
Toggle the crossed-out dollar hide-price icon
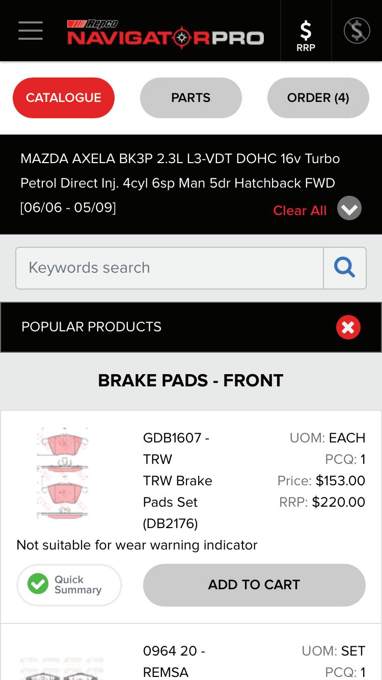[x=357, y=31]
